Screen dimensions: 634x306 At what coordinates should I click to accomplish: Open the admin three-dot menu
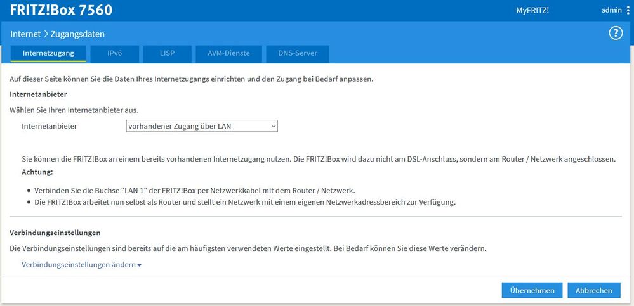coord(628,10)
